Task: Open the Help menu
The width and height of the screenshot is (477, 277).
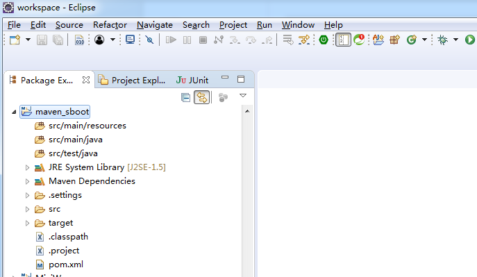Action: [x=333, y=25]
